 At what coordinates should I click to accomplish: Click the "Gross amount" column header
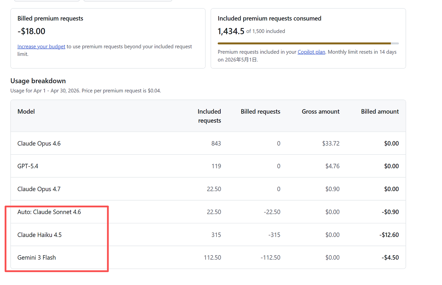[321, 112]
